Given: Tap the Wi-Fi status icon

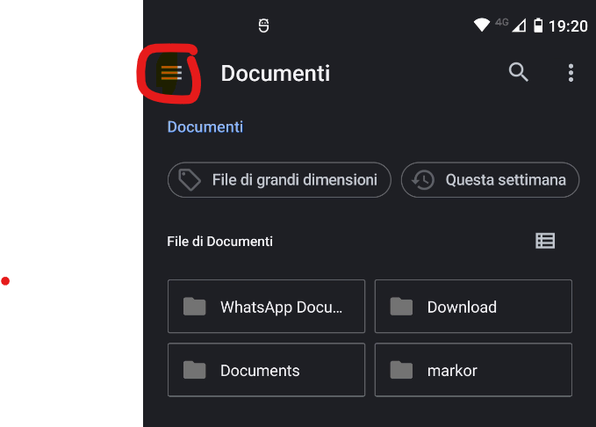Looking at the screenshot, I should point(481,25).
